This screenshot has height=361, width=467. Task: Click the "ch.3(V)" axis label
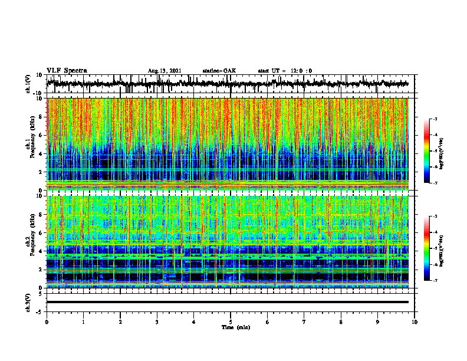pyautogui.click(x=28, y=303)
